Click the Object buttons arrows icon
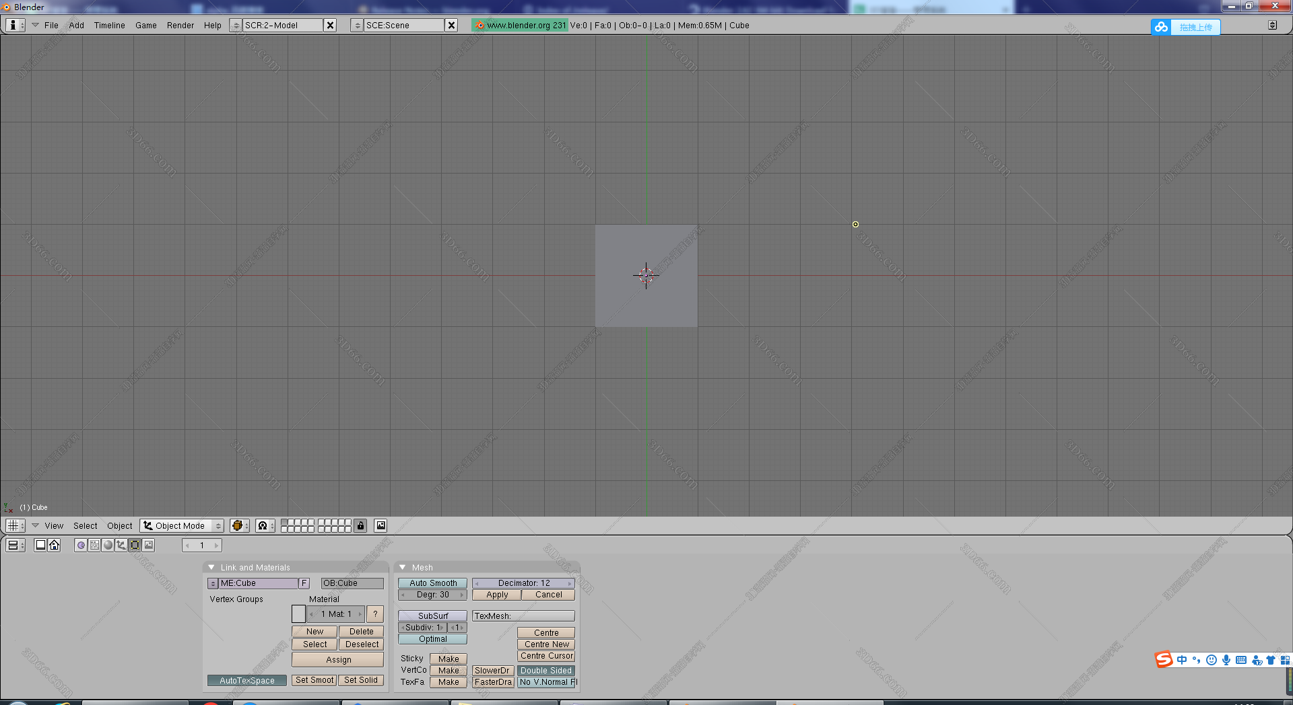The image size is (1293, 705). 121,545
